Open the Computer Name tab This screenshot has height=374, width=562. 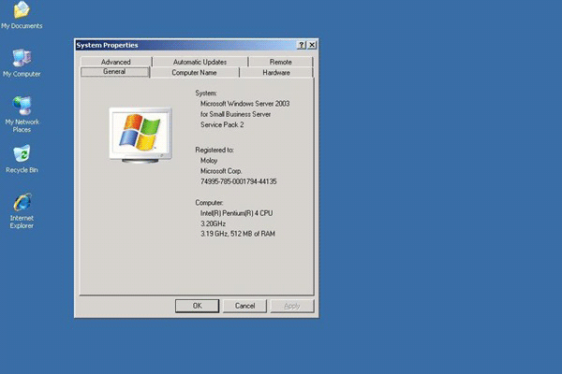(x=194, y=72)
